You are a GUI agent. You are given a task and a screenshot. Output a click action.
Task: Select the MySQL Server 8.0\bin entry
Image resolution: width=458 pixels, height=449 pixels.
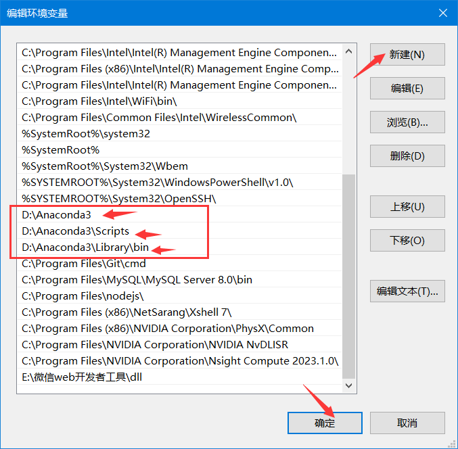179,280
